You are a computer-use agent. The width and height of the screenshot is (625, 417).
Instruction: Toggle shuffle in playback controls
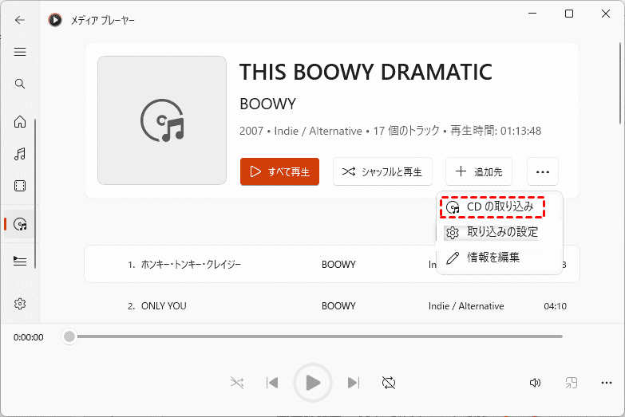pyautogui.click(x=237, y=383)
